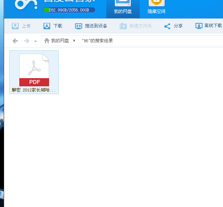Click the 上传 upload icon

(x=15, y=26)
